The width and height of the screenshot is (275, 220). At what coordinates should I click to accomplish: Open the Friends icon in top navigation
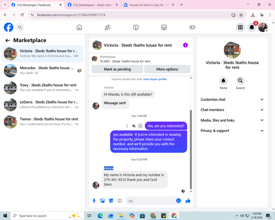tap(107, 28)
